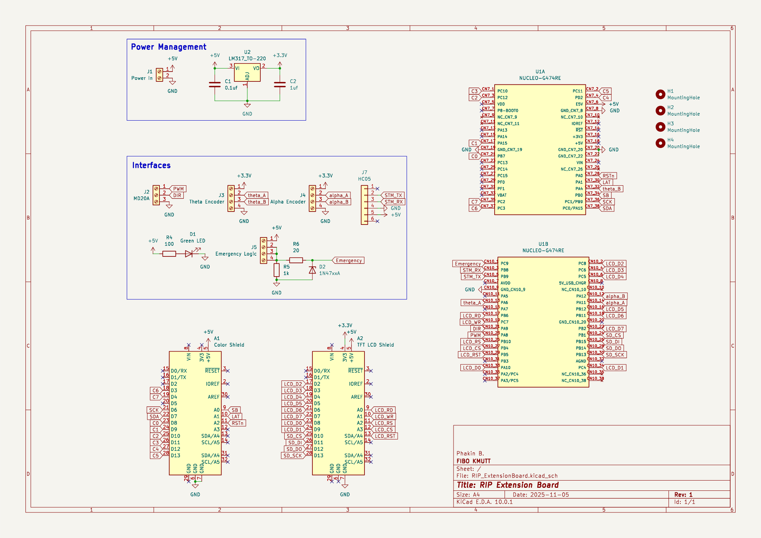
Task: Click the GND symbol under U2 regulator
Action: tap(247, 105)
